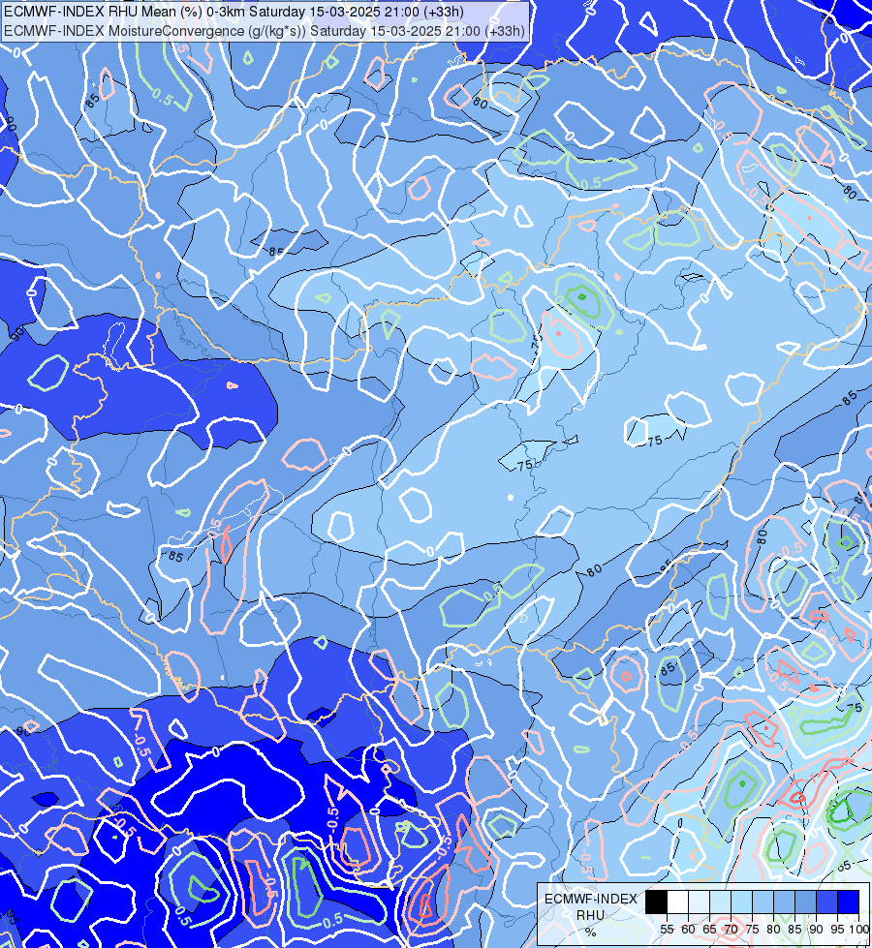Click the ECMWF-INDEX MoistureConvergence title line
Screen dimensions: 872x948
pyautogui.click(x=264, y=31)
